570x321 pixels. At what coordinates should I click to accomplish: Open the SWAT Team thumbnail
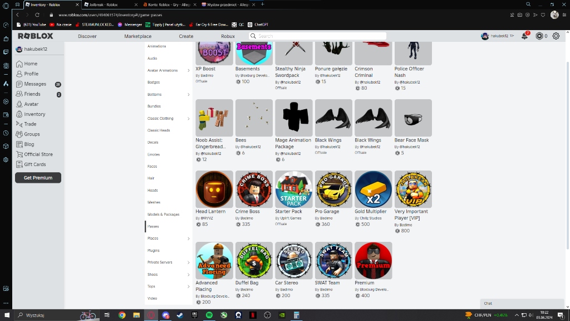(x=334, y=261)
